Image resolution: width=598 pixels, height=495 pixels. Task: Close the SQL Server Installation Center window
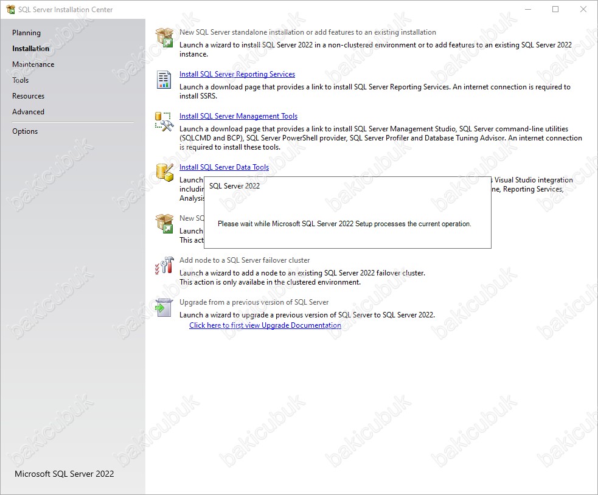tap(583, 10)
